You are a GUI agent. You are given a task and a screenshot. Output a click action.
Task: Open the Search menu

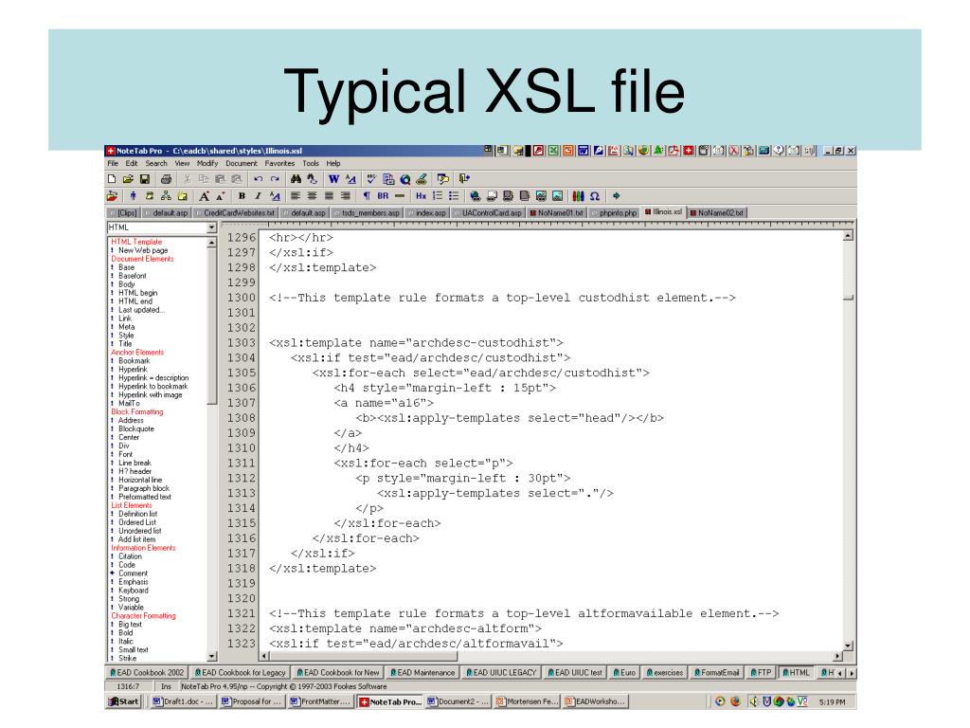156,163
